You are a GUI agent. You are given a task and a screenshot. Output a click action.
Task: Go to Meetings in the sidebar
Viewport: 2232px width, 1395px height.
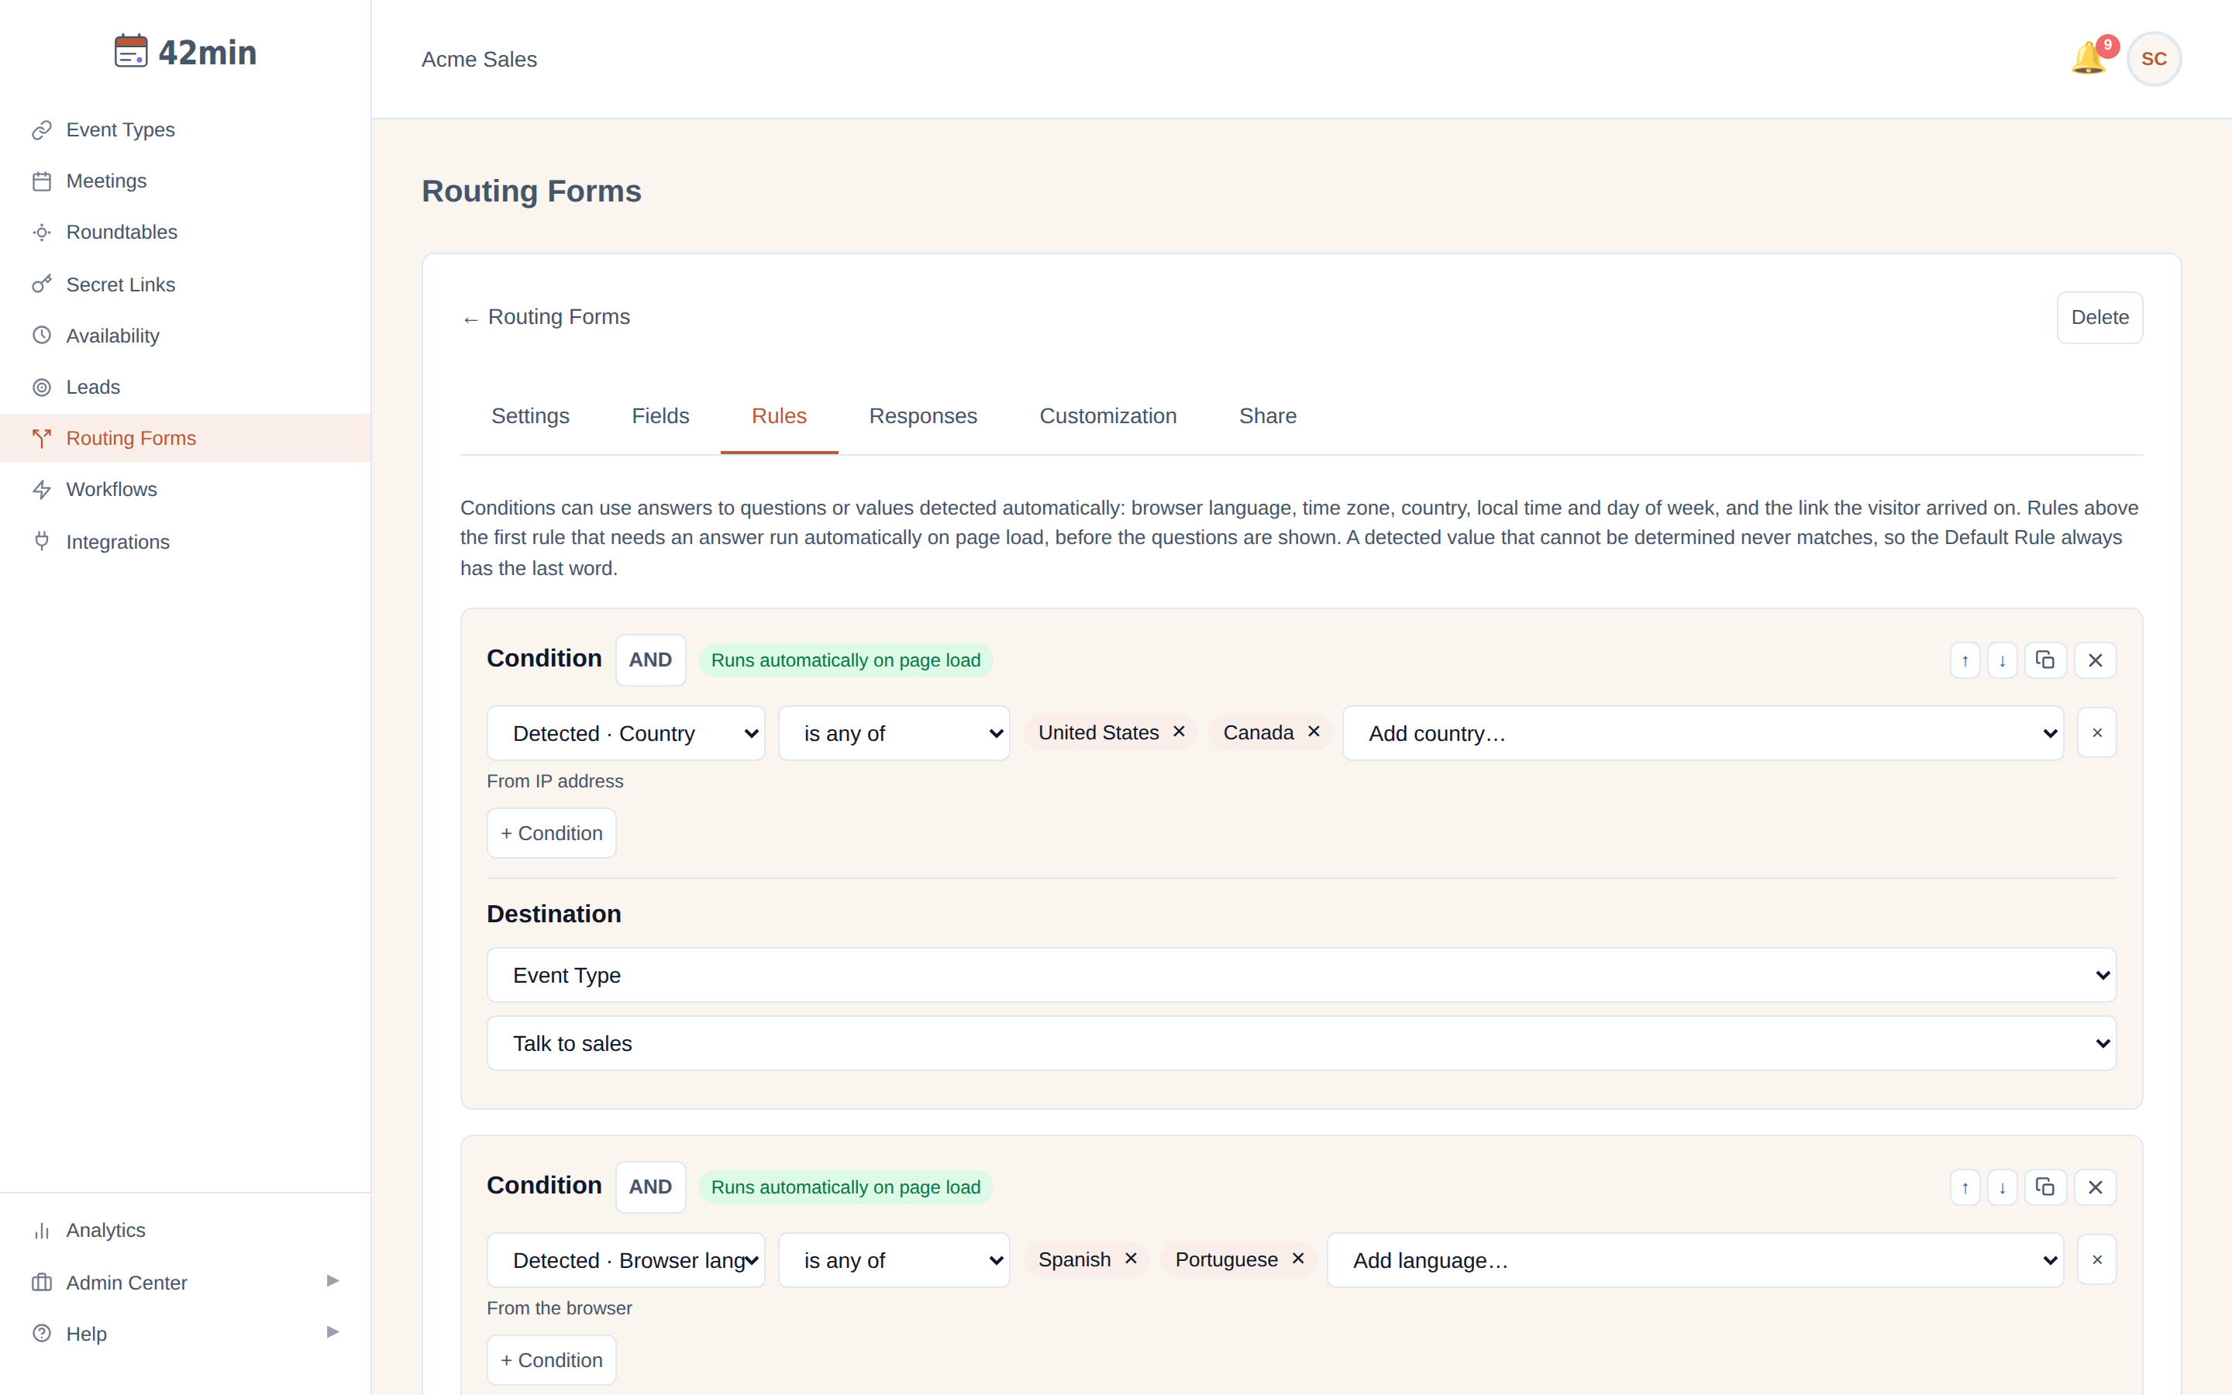click(x=185, y=182)
